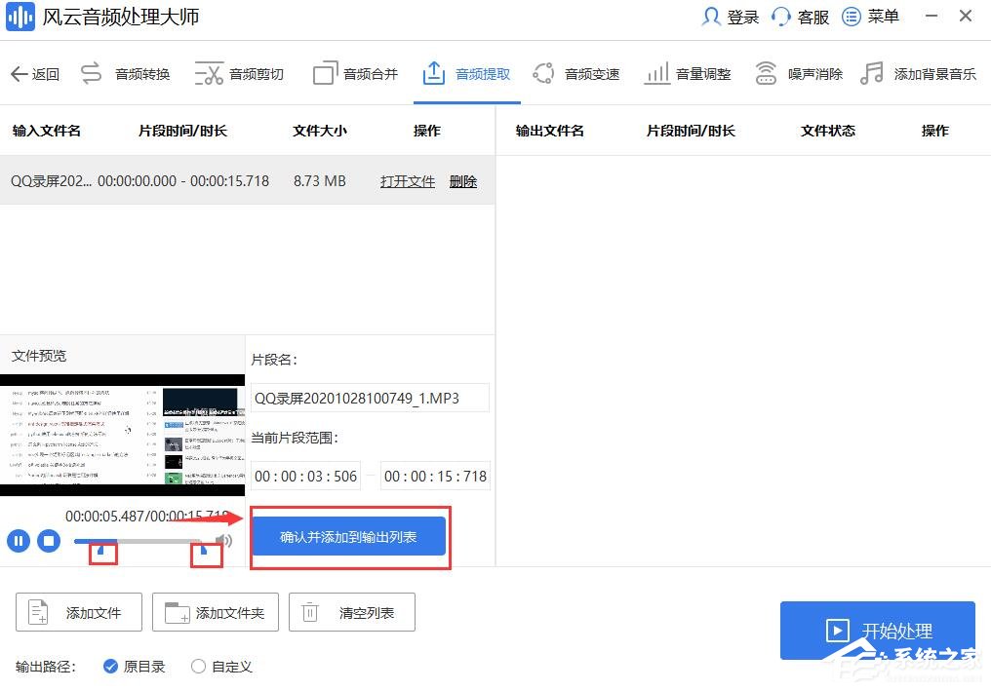This screenshot has height=691, width=991.
Task: Switch to 音频合并 (audio merge) tool
Action: point(369,73)
